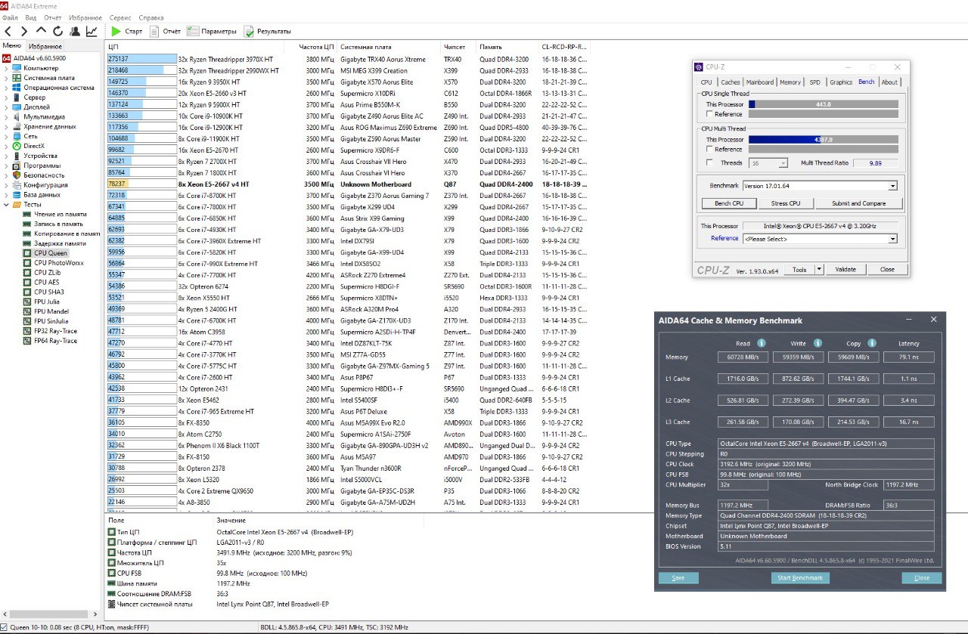Viewport: 968px width, 634px height.
Task: Expand the Системная плата tree node
Action: click(x=6, y=78)
